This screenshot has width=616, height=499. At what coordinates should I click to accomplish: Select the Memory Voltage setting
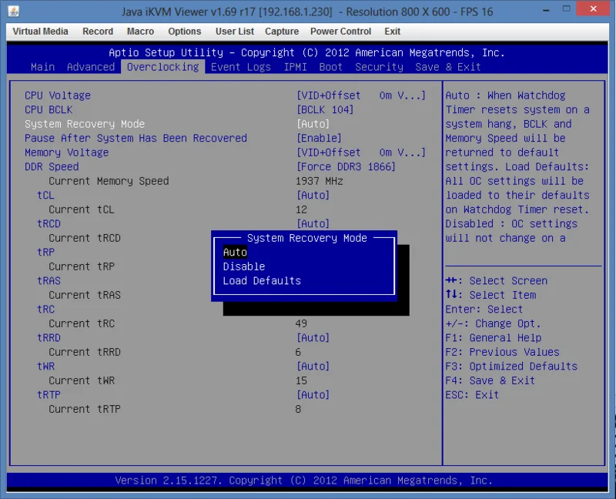point(67,152)
